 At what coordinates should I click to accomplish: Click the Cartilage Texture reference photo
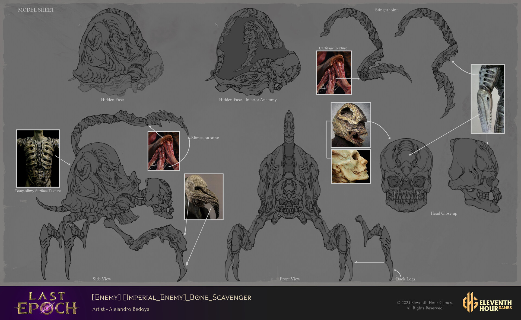coord(334,73)
